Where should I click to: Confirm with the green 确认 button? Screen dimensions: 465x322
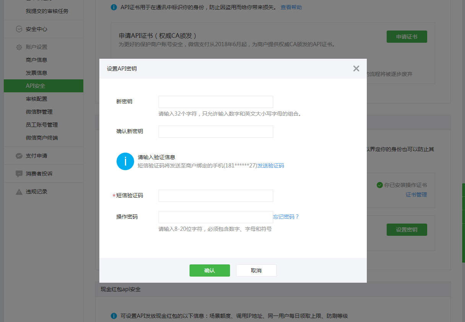[x=210, y=270]
